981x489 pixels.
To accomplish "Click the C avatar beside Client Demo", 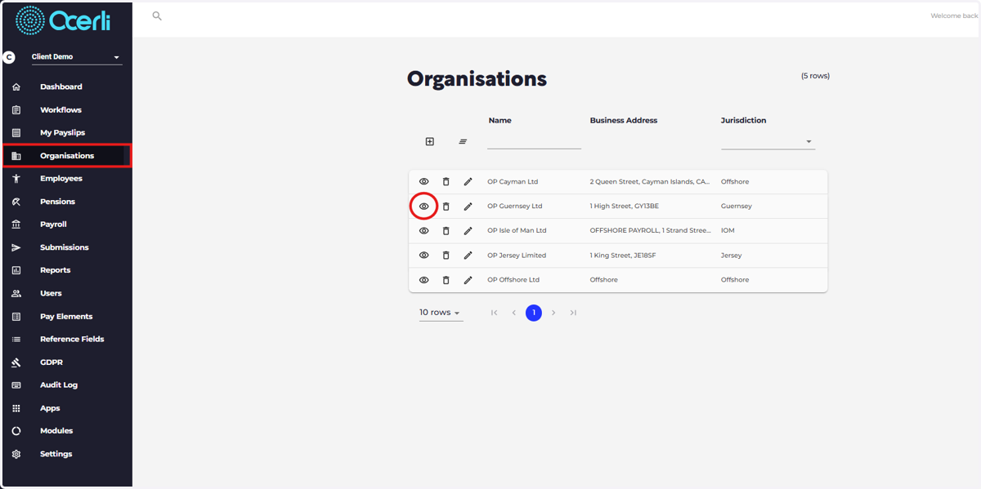I will [x=9, y=57].
